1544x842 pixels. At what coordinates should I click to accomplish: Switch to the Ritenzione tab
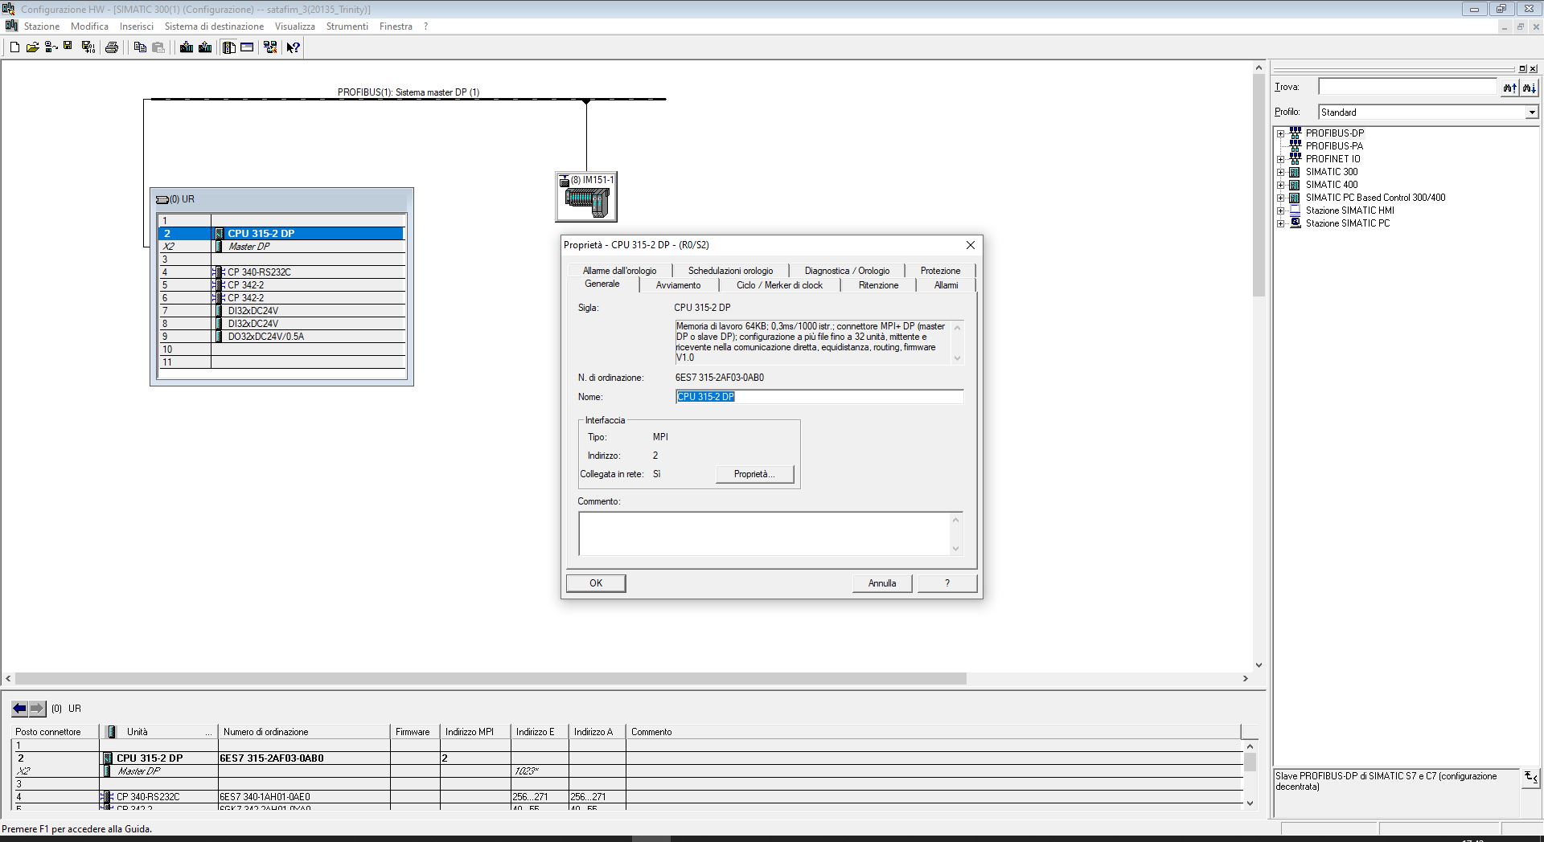pyautogui.click(x=878, y=285)
